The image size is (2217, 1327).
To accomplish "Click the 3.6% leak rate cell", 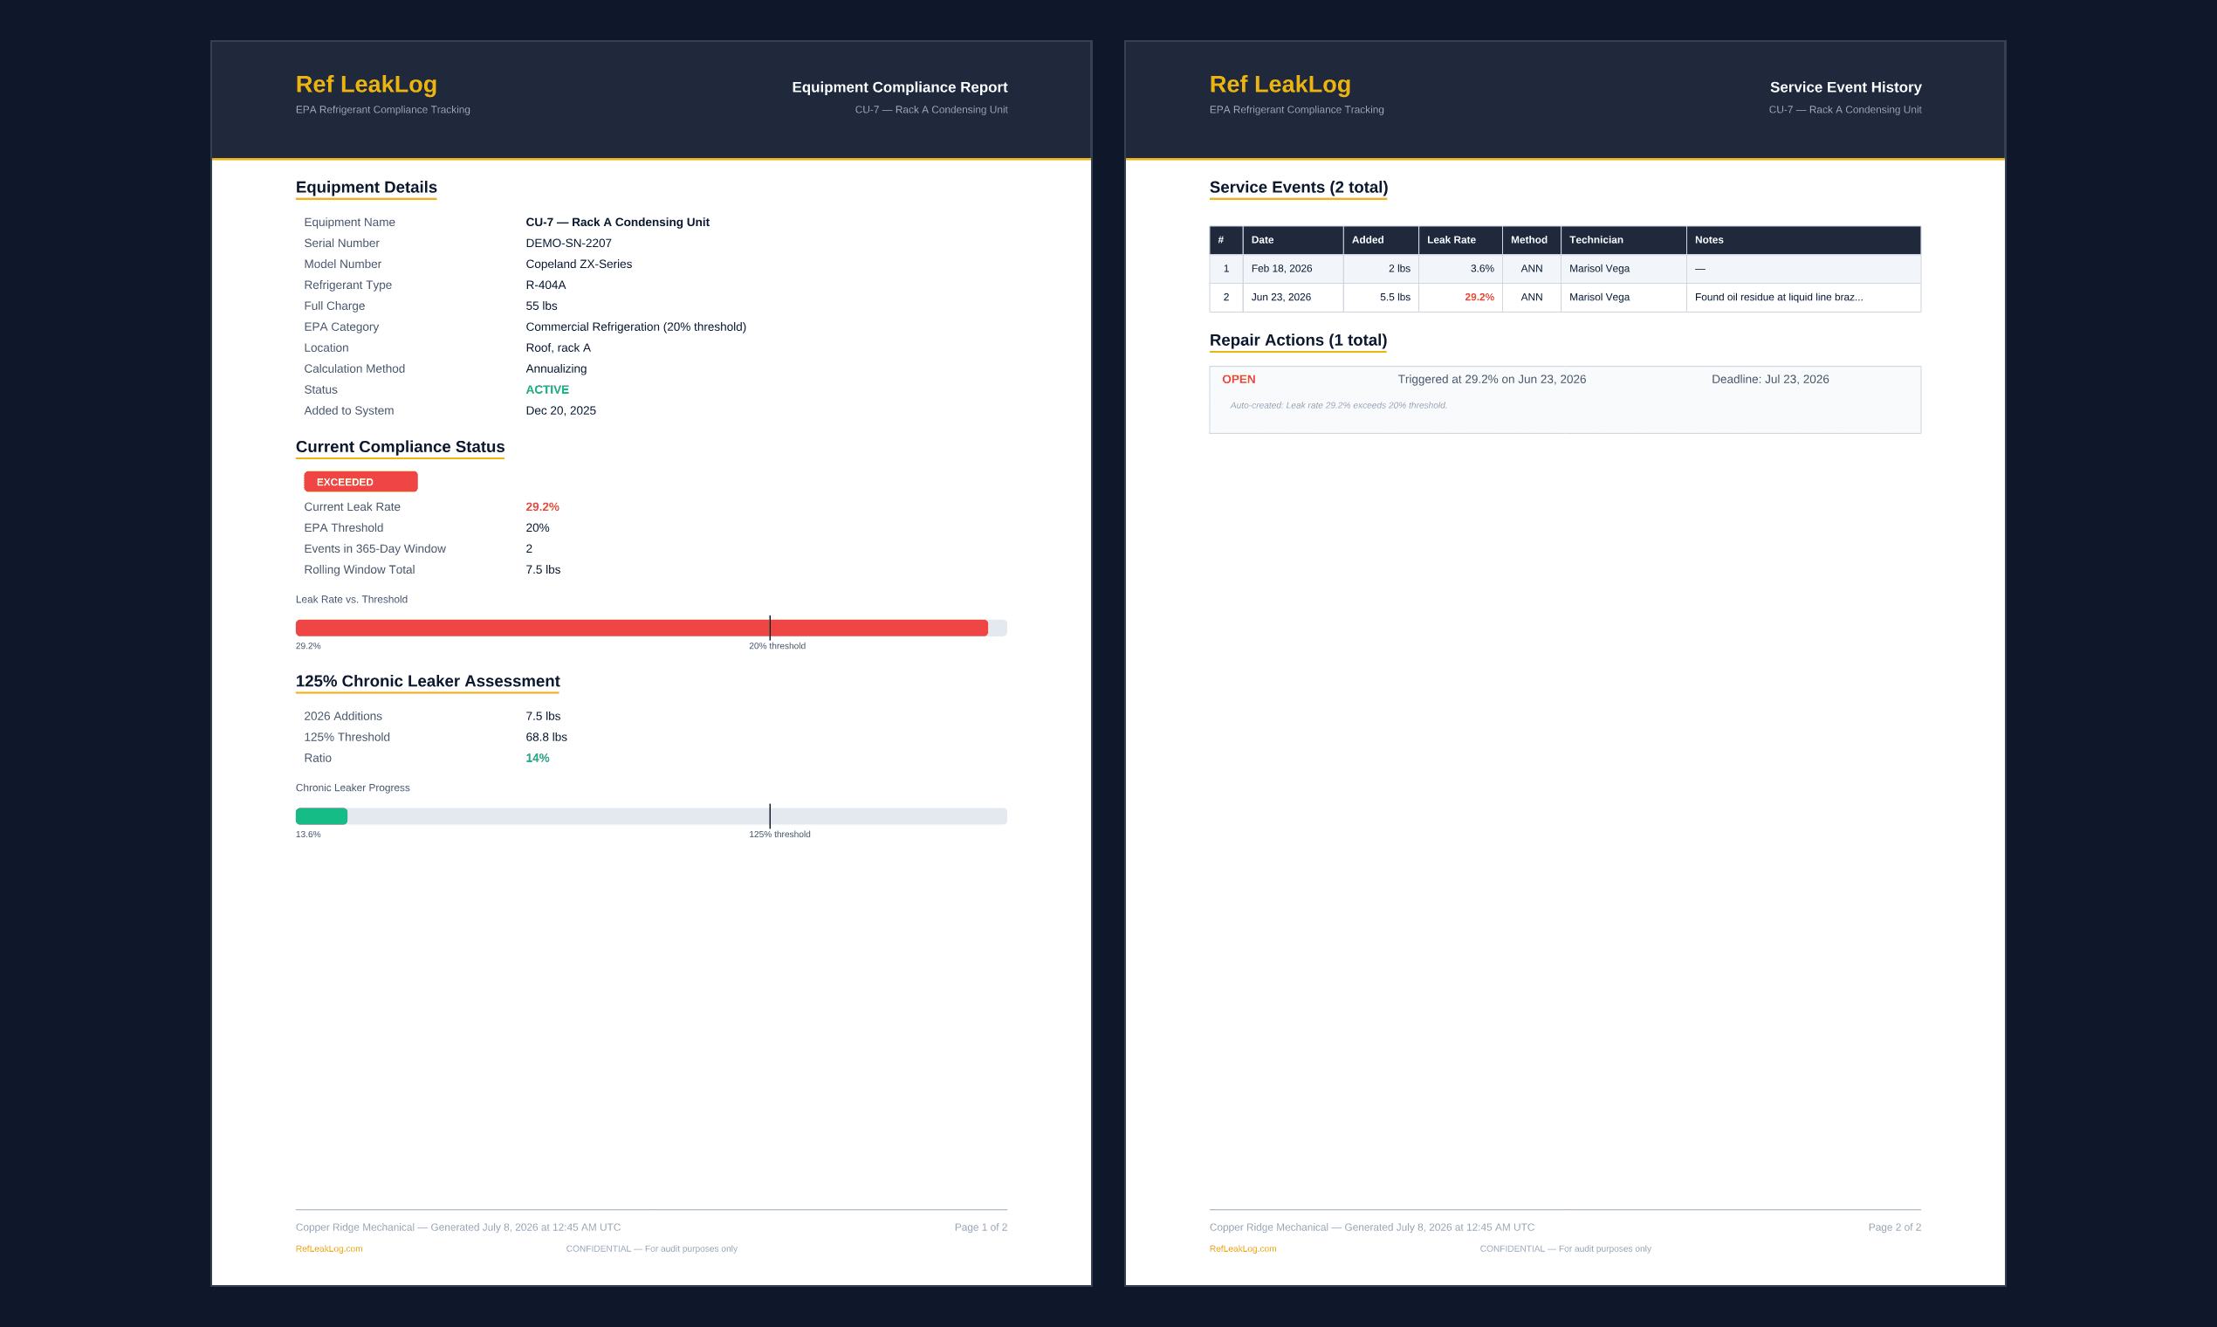I will click(x=1460, y=268).
